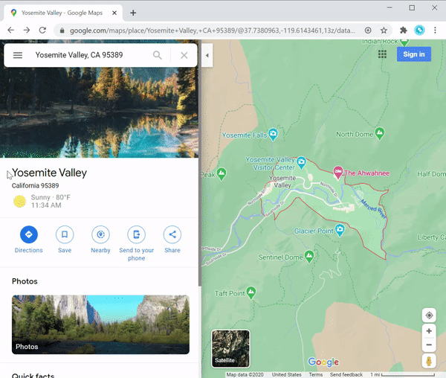Viewport: 446px width, 378px height.
Task: Click the Yosemite Valley map label
Action: [282, 182]
